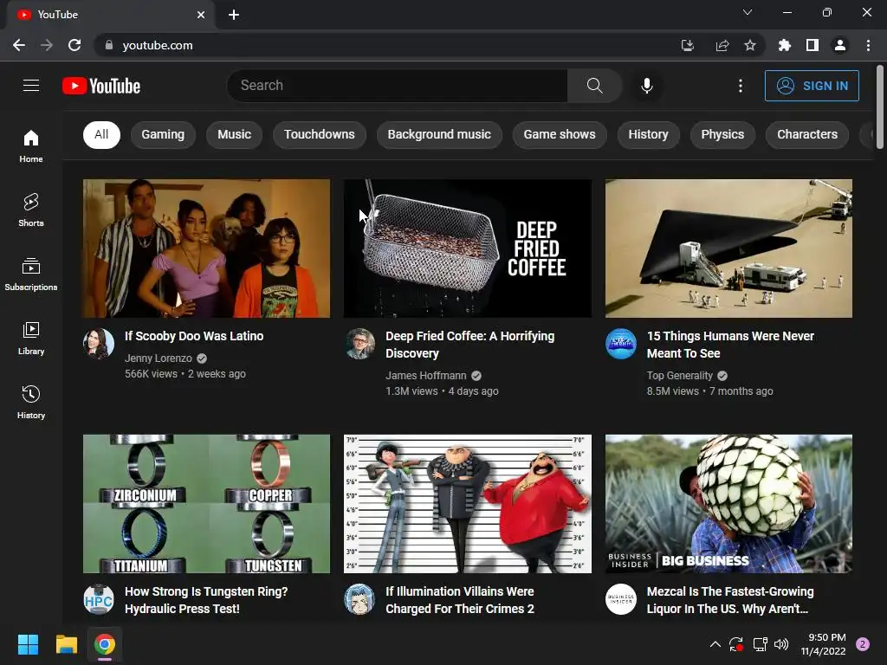Open Chrome extensions puzzle icon
The width and height of the screenshot is (887, 665).
point(785,45)
